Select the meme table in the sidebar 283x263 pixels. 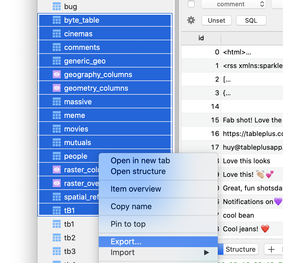pyautogui.click(x=75, y=115)
